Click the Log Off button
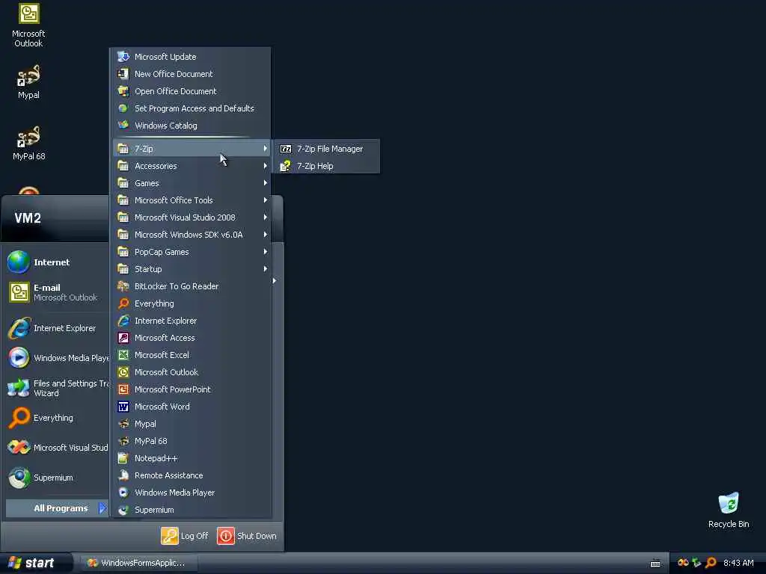This screenshot has width=766, height=574. pos(185,536)
